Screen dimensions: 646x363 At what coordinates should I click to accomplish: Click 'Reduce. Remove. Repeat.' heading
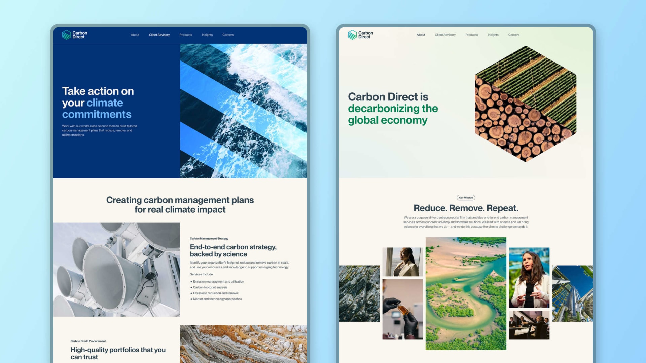pyautogui.click(x=466, y=208)
